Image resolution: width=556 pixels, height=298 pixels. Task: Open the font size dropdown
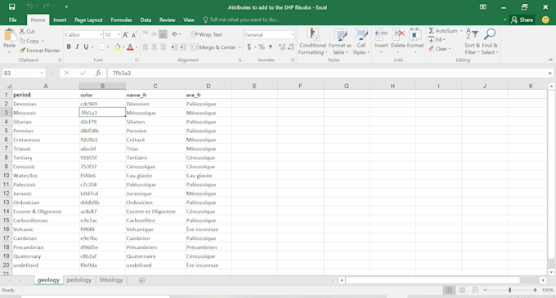[x=119, y=34]
